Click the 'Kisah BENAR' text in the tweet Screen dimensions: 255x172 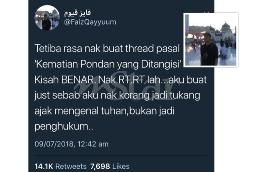point(64,80)
